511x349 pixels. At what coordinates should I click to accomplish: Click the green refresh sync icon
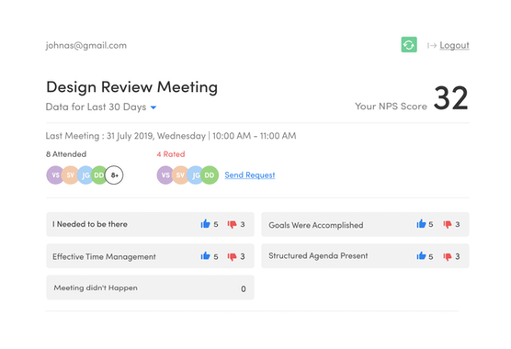409,45
